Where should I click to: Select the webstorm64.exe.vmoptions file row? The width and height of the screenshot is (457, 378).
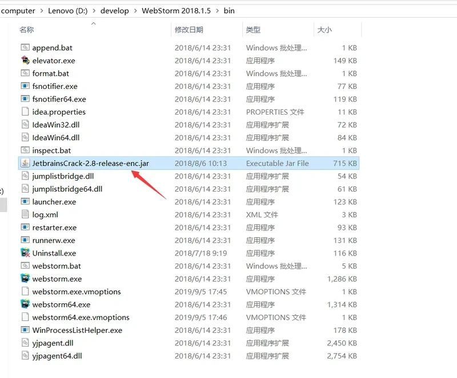(x=81, y=318)
